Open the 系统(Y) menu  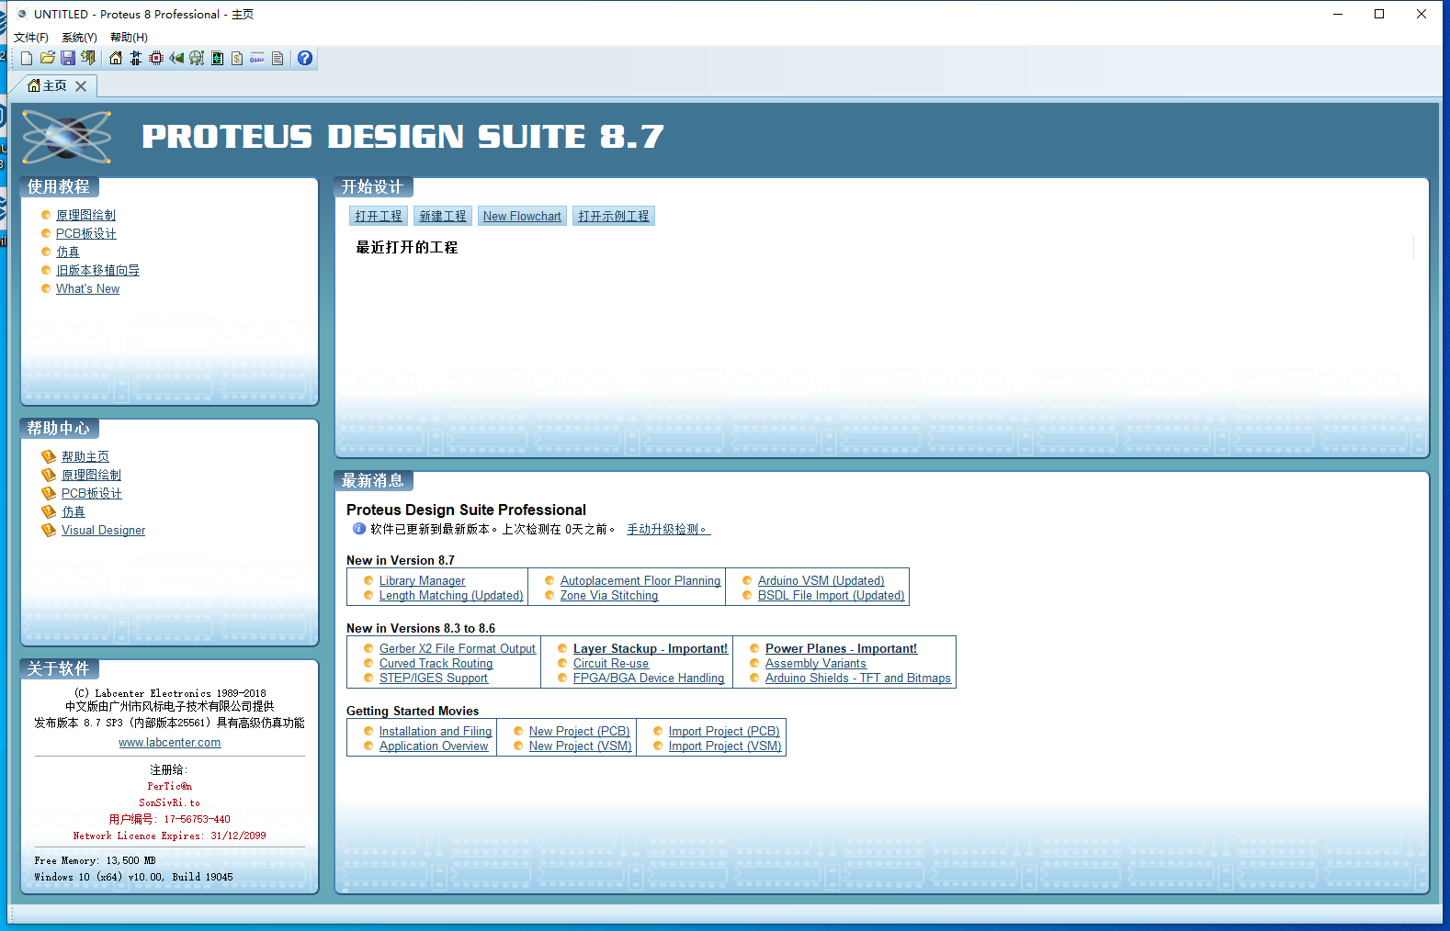tap(79, 38)
